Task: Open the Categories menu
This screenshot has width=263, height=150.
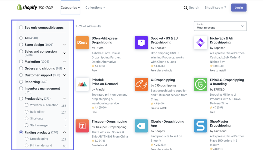Action: (70, 8)
